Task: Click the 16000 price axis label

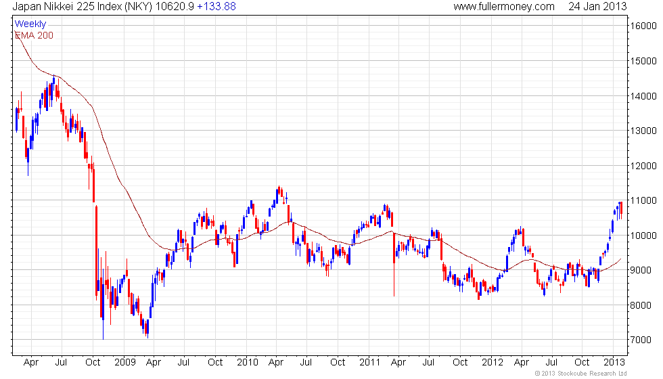Action: [644, 26]
